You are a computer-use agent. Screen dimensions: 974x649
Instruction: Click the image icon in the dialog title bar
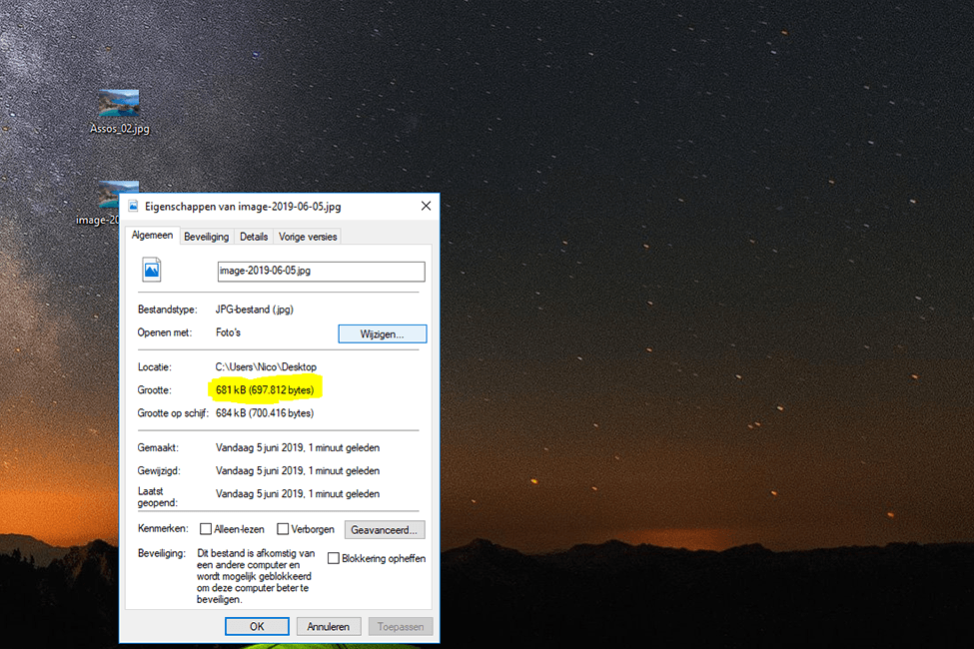coord(133,207)
